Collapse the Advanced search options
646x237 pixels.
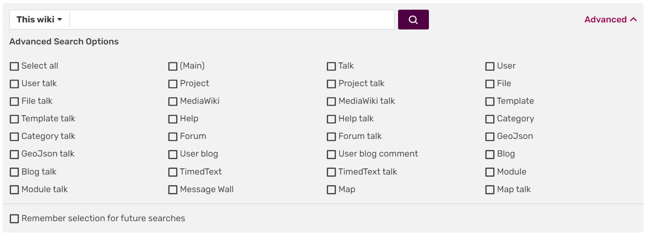tap(610, 20)
